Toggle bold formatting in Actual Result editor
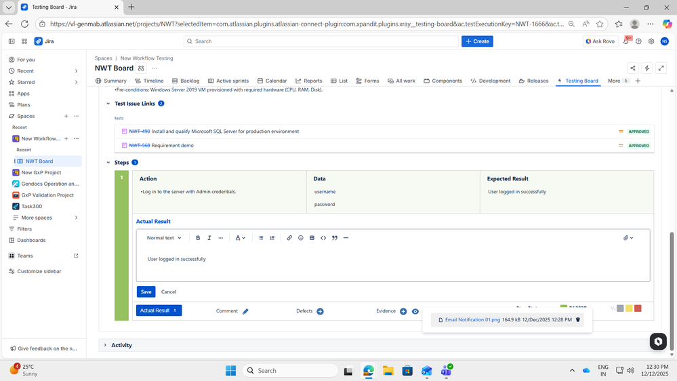Viewport: 677px width, 381px height. click(x=198, y=238)
